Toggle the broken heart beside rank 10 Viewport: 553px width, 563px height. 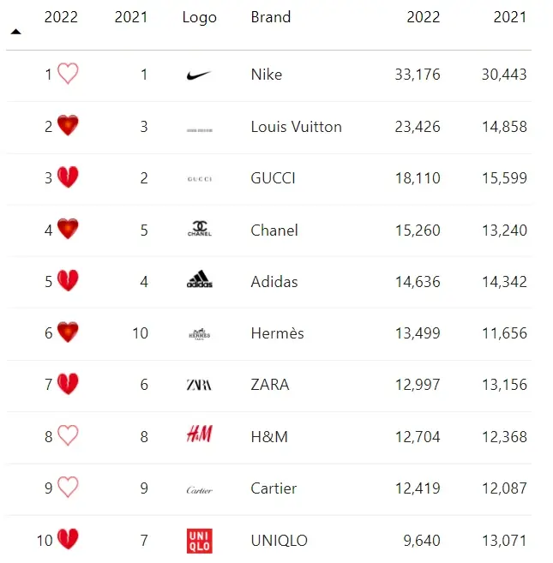(68, 539)
